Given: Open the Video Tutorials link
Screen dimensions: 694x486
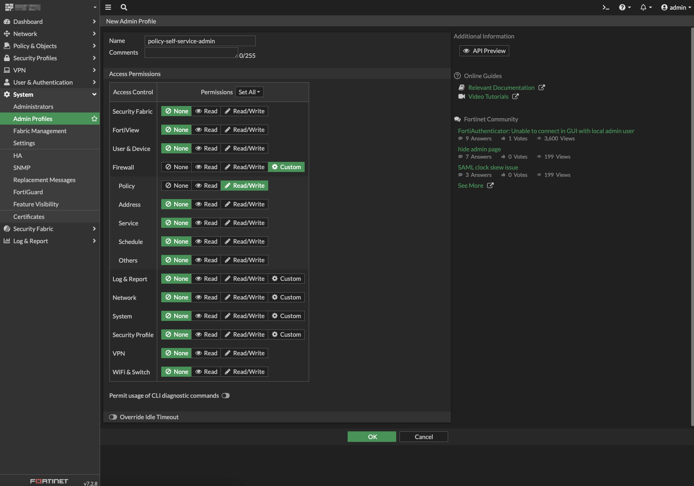Looking at the screenshot, I should click(488, 96).
